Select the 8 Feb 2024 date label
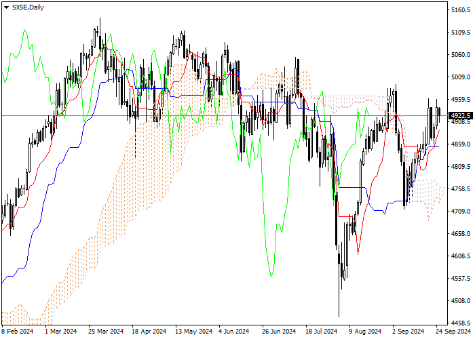475x339 pixels. point(18,332)
